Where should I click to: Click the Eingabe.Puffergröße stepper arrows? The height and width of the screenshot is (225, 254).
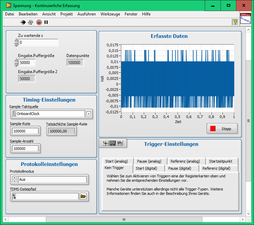pyautogui.click(x=16, y=62)
